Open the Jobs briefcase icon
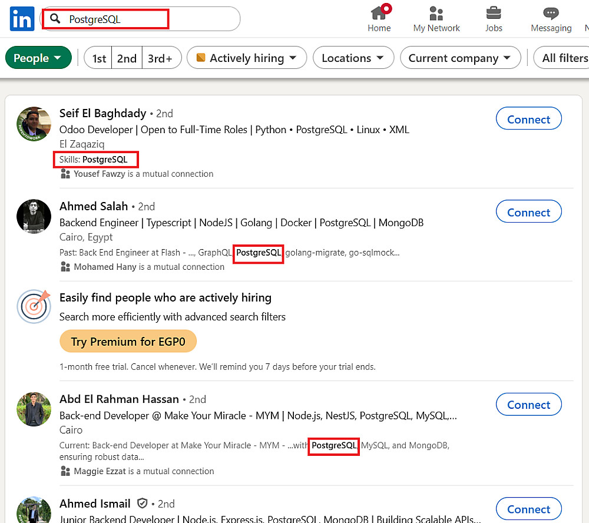This screenshot has width=589, height=523. point(493,13)
